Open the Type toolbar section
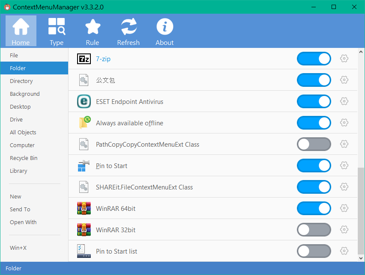The image size is (365, 275). (57, 31)
